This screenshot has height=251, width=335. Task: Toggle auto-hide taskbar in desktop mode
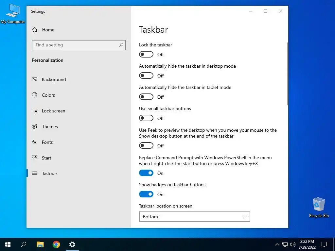[x=146, y=75]
